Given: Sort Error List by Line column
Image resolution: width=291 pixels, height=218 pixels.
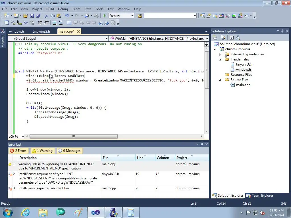Looking at the screenshot, I should point(145,158).
